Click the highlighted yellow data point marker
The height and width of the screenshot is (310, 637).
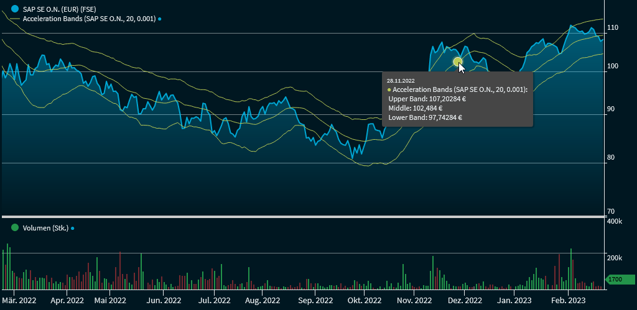pos(458,62)
